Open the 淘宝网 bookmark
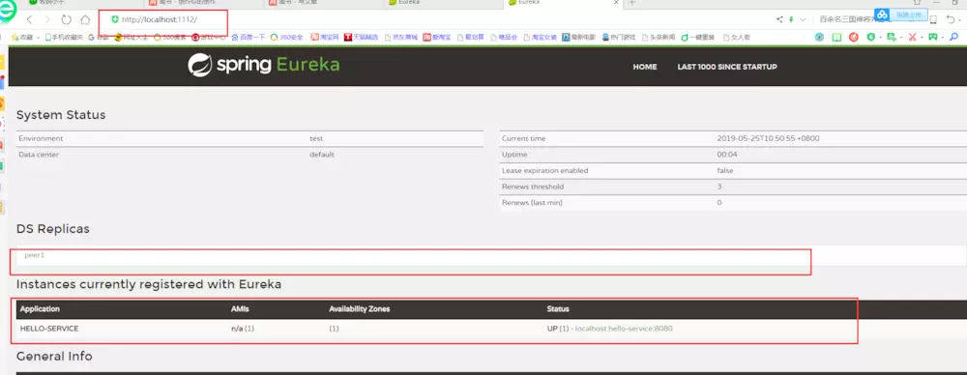This screenshot has height=375, width=967. click(x=324, y=37)
